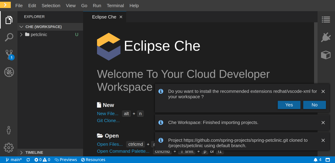Click the Welcome To Your Cloud Developer heading
Image resolution: width=335 pixels, height=163 pixels.
coord(183,80)
